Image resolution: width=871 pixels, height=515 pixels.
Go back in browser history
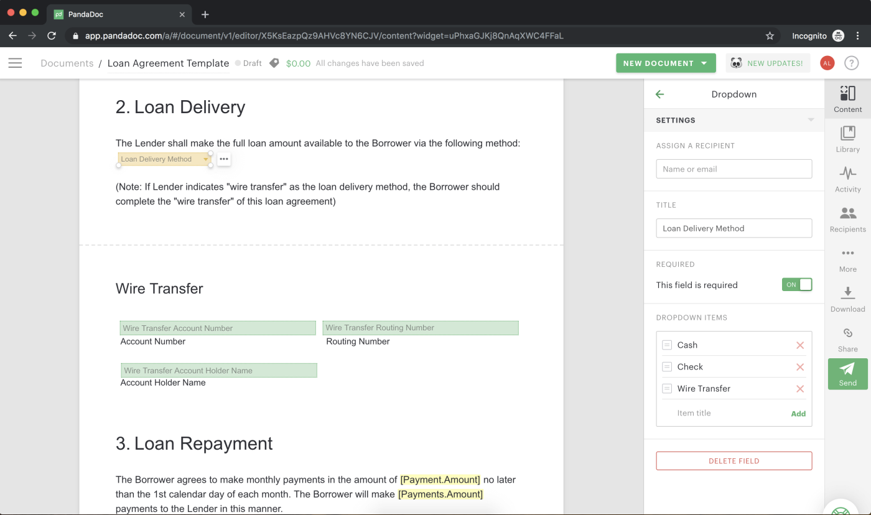point(12,36)
